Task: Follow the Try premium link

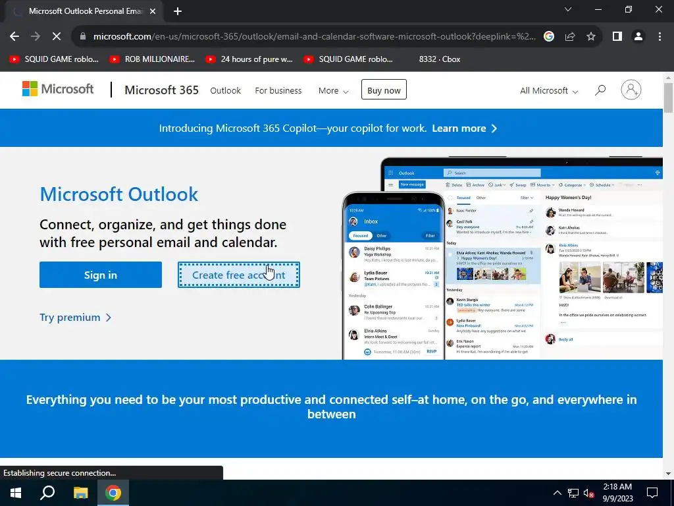Action: (75, 318)
